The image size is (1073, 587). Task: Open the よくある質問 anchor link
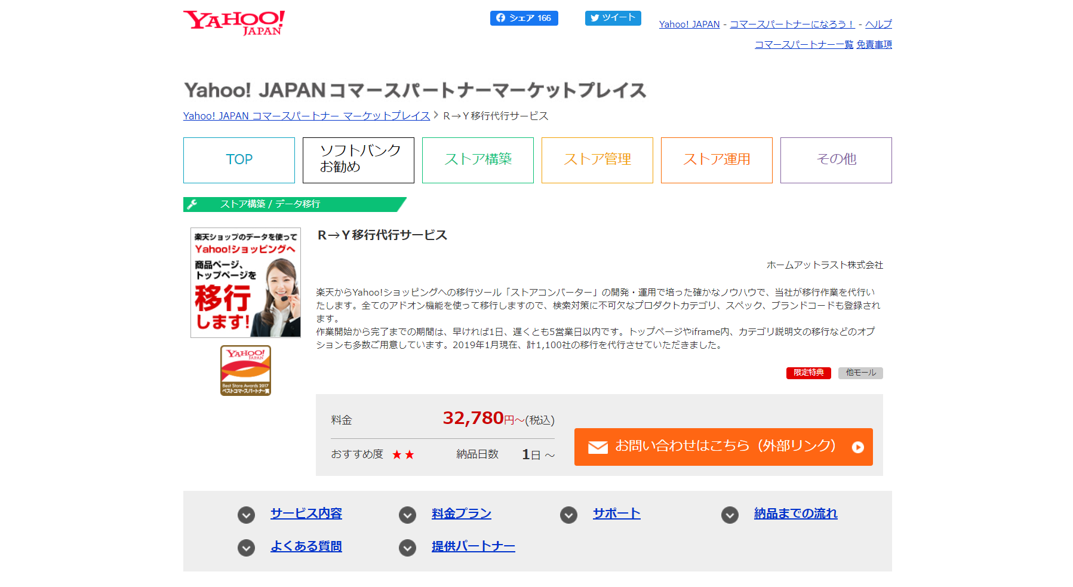[306, 546]
